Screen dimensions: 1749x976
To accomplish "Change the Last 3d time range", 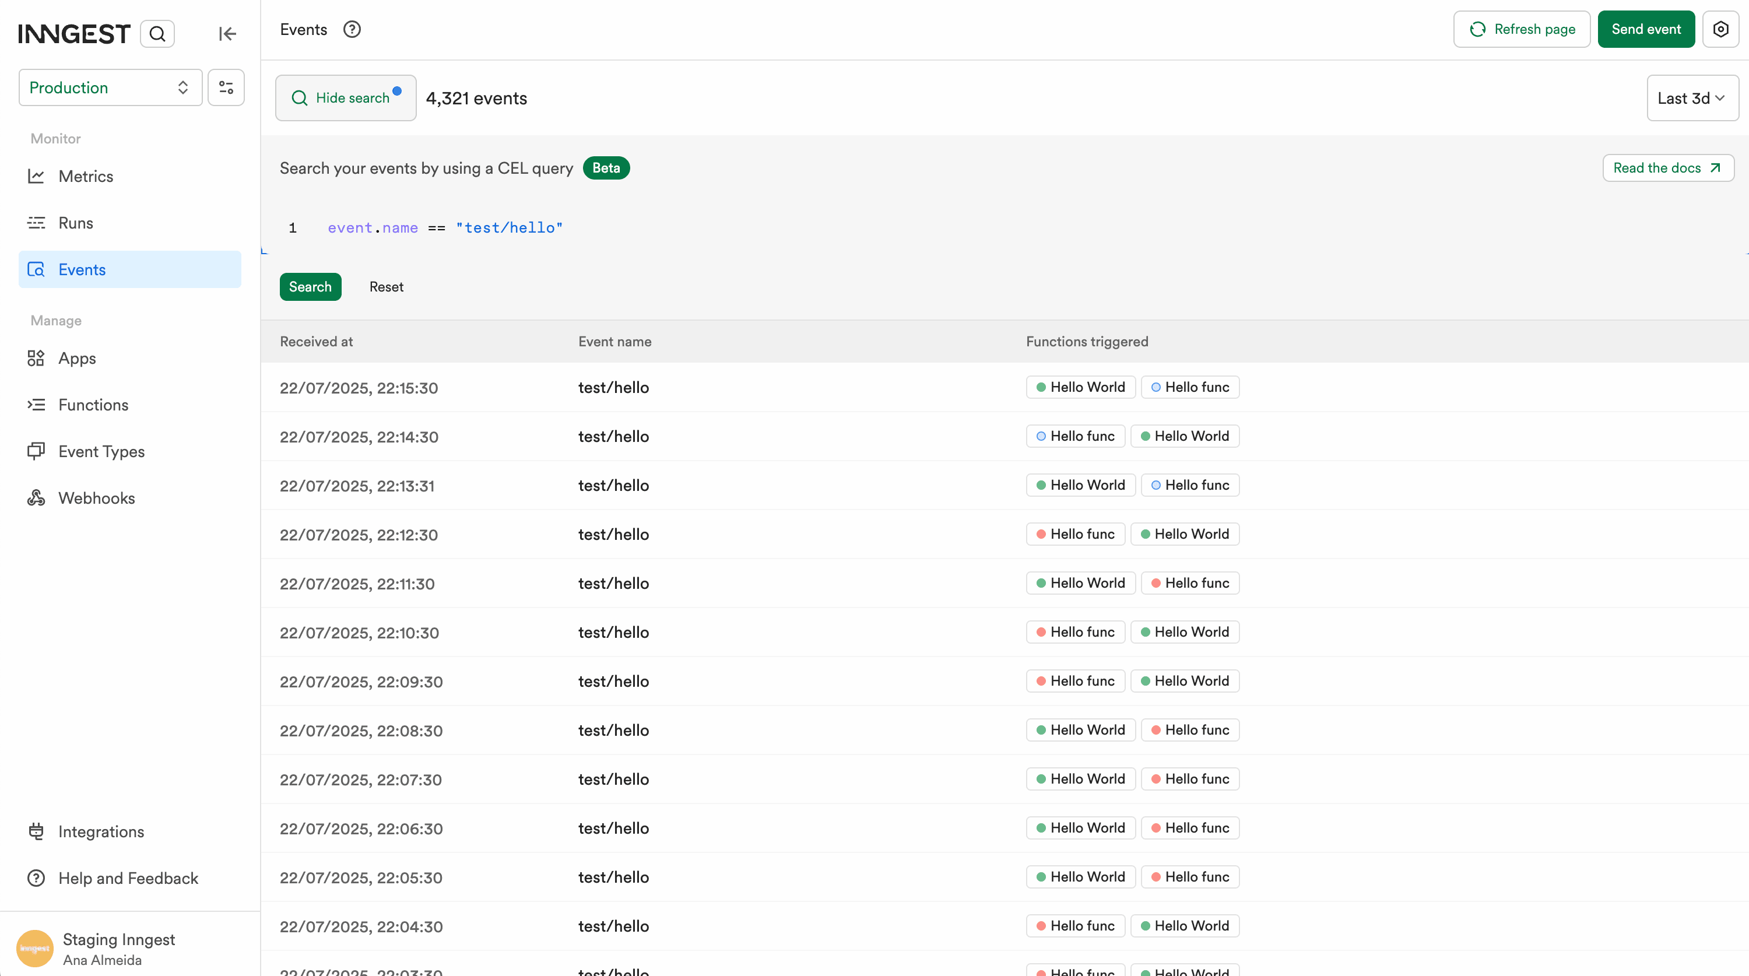I will pyautogui.click(x=1692, y=97).
